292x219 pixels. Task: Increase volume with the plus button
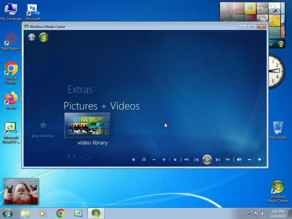(x=259, y=159)
